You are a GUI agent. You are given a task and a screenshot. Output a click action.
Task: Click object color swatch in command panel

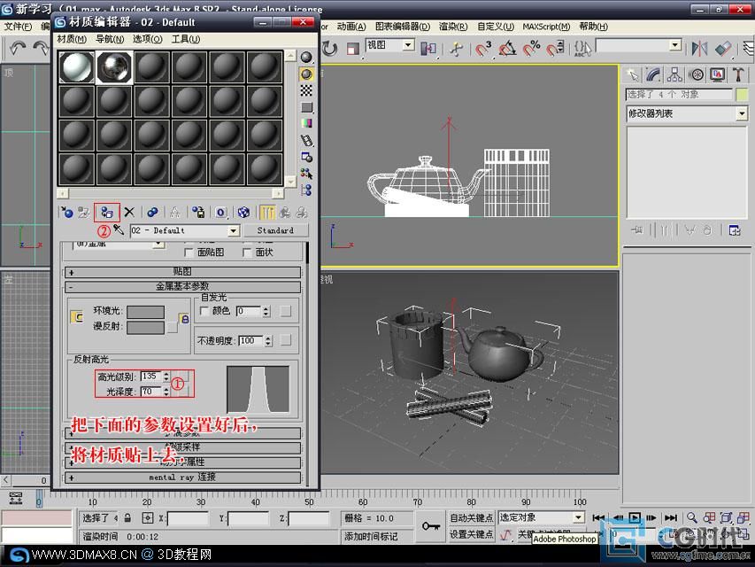[742, 95]
